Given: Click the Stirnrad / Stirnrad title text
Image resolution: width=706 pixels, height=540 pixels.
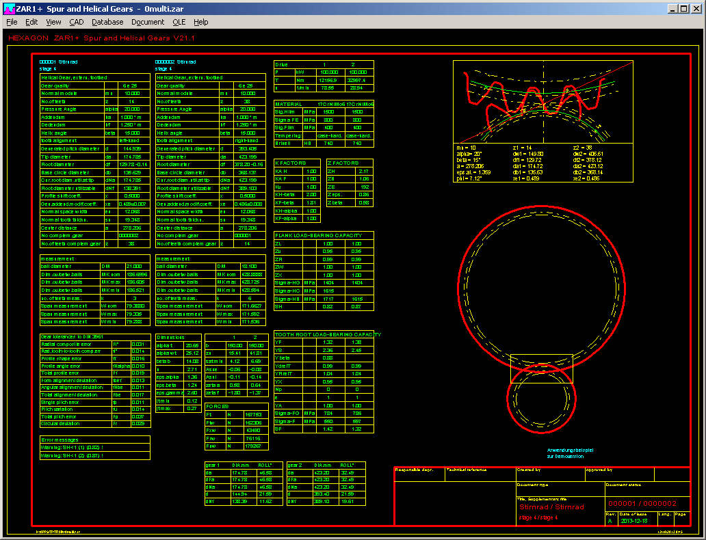Looking at the screenshot, I should [x=551, y=507].
